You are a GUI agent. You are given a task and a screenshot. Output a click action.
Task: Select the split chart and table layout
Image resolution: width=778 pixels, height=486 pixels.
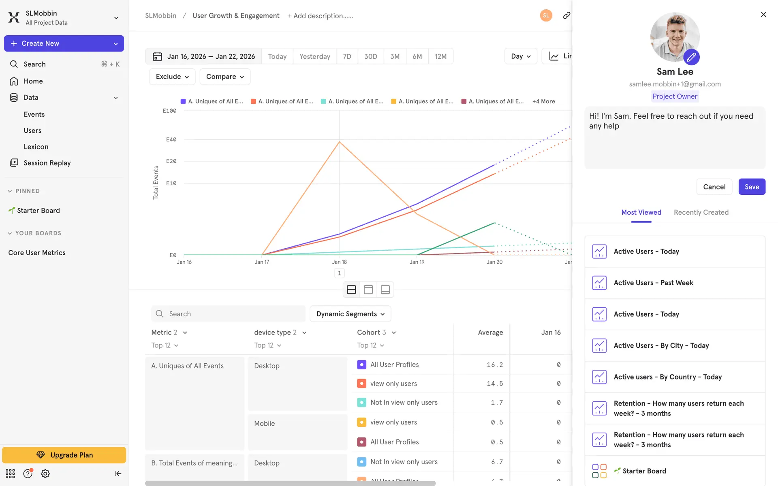point(351,290)
